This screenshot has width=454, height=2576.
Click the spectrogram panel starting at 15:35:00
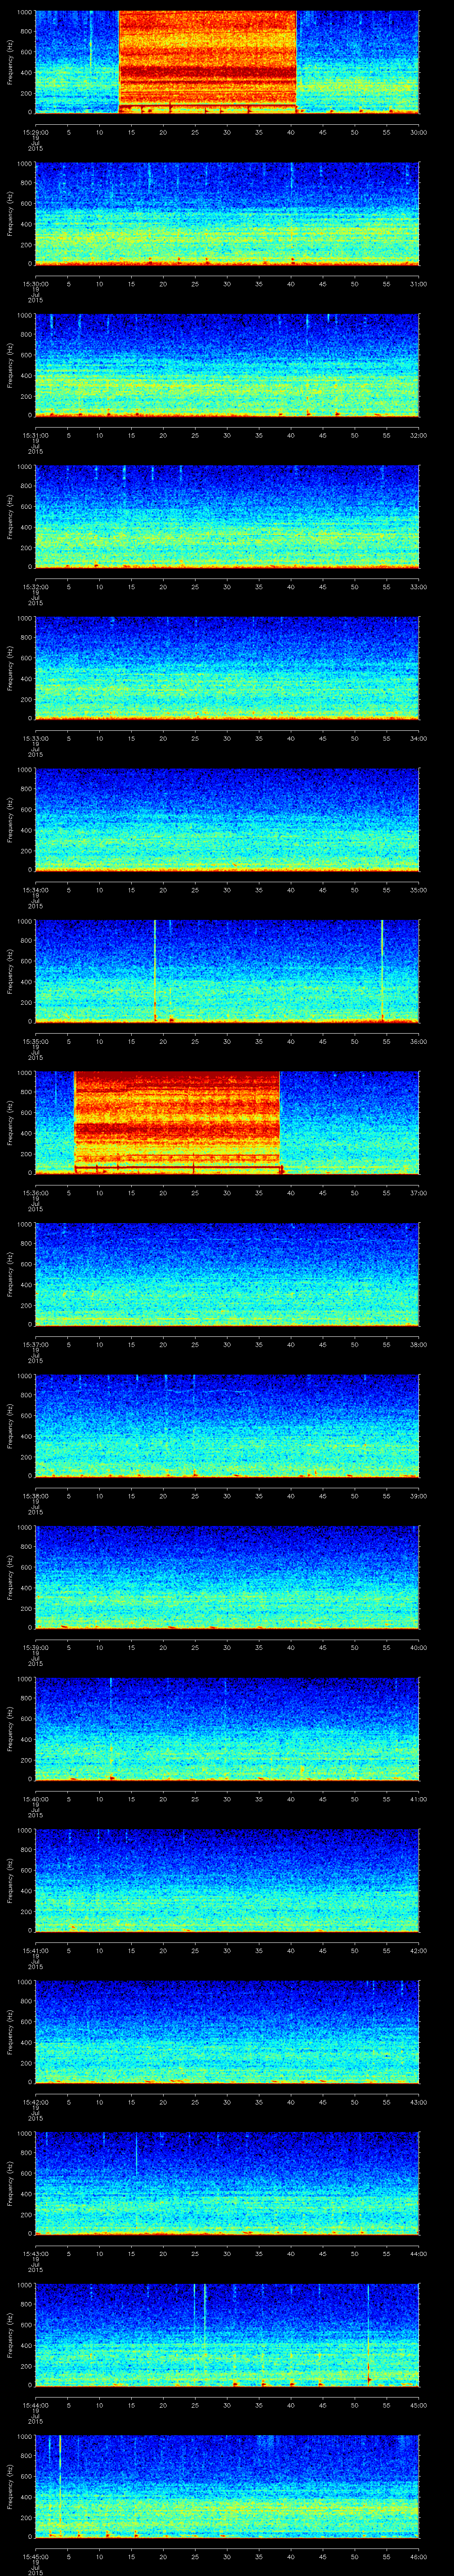coord(227,971)
